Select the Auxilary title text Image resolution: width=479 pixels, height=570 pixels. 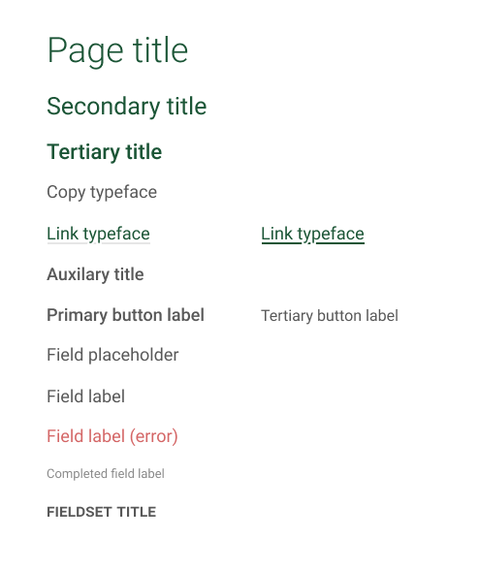[x=95, y=274]
